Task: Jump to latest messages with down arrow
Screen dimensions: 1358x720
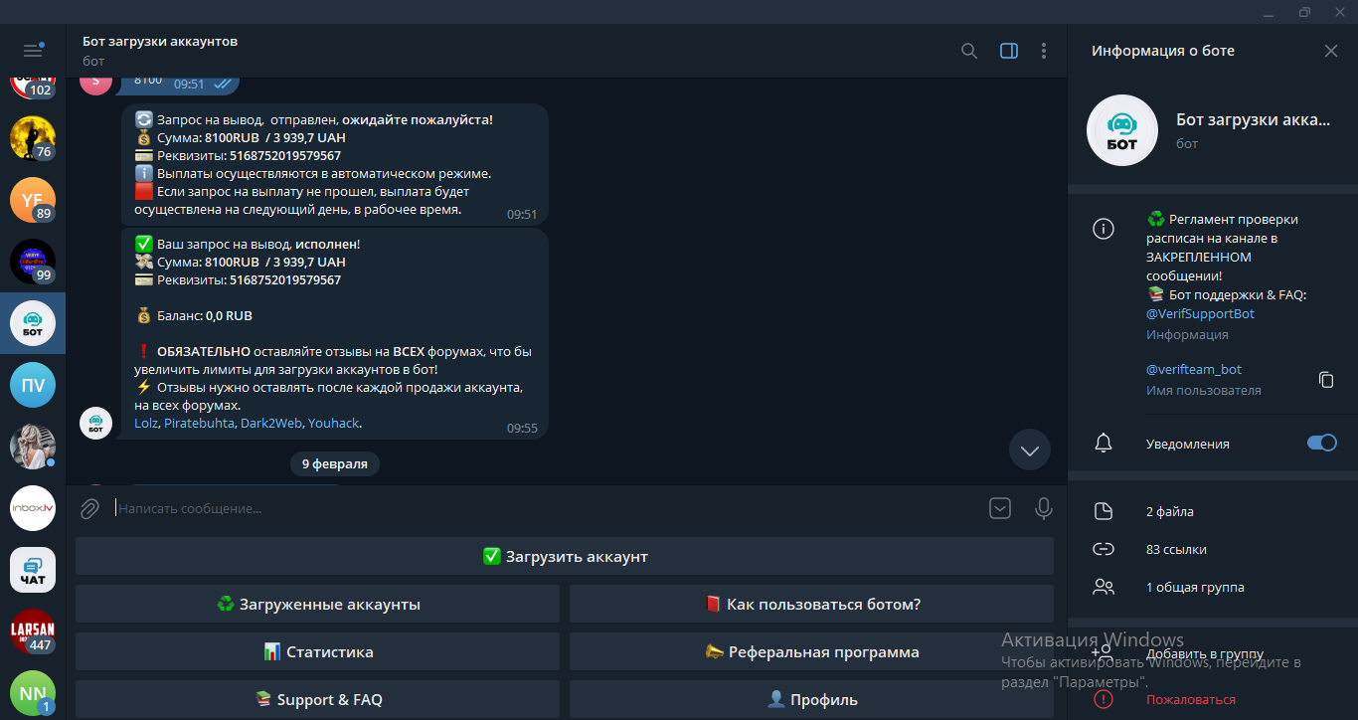Action: click(x=1029, y=450)
